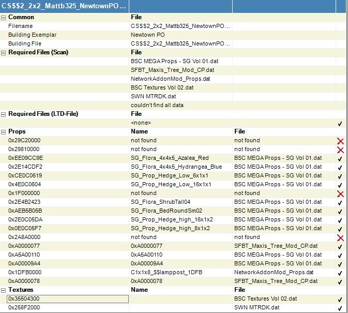Click checkmark icon for prop 0x0E0C05F7
348x313 pixels.
click(x=340, y=229)
